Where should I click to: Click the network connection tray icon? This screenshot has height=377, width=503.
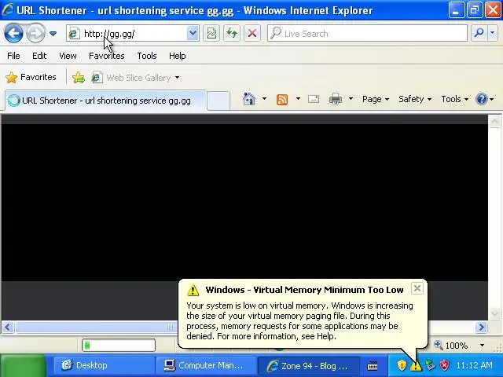tap(431, 364)
